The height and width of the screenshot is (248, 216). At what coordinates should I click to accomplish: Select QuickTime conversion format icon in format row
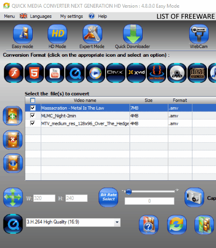pyautogui.click(x=75, y=73)
